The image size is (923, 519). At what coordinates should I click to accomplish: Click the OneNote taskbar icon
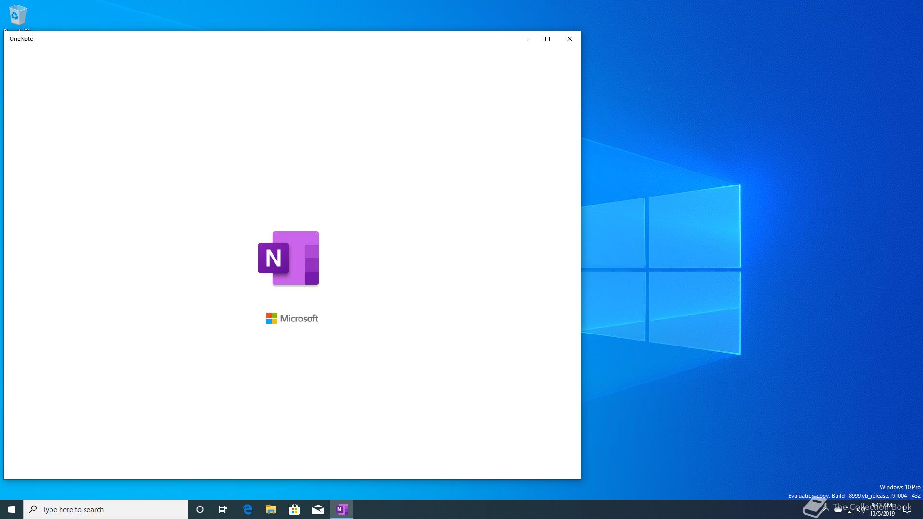tap(342, 509)
